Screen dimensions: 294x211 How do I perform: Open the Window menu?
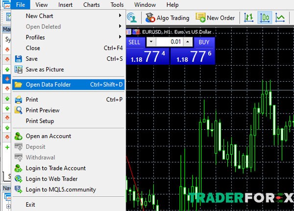(x=145, y=5)
